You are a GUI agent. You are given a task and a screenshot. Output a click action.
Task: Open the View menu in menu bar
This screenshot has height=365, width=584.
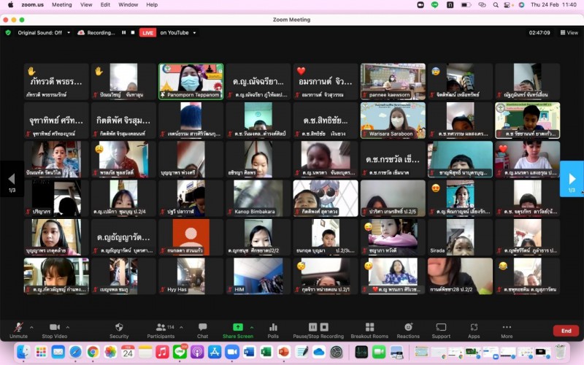click(x=86, y=5)
